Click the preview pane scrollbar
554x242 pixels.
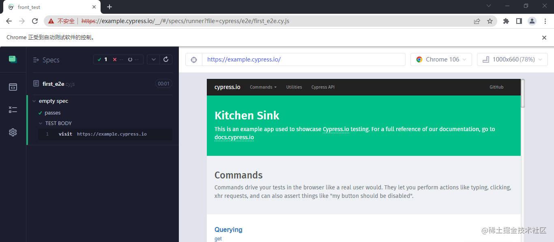click(523, 94)
